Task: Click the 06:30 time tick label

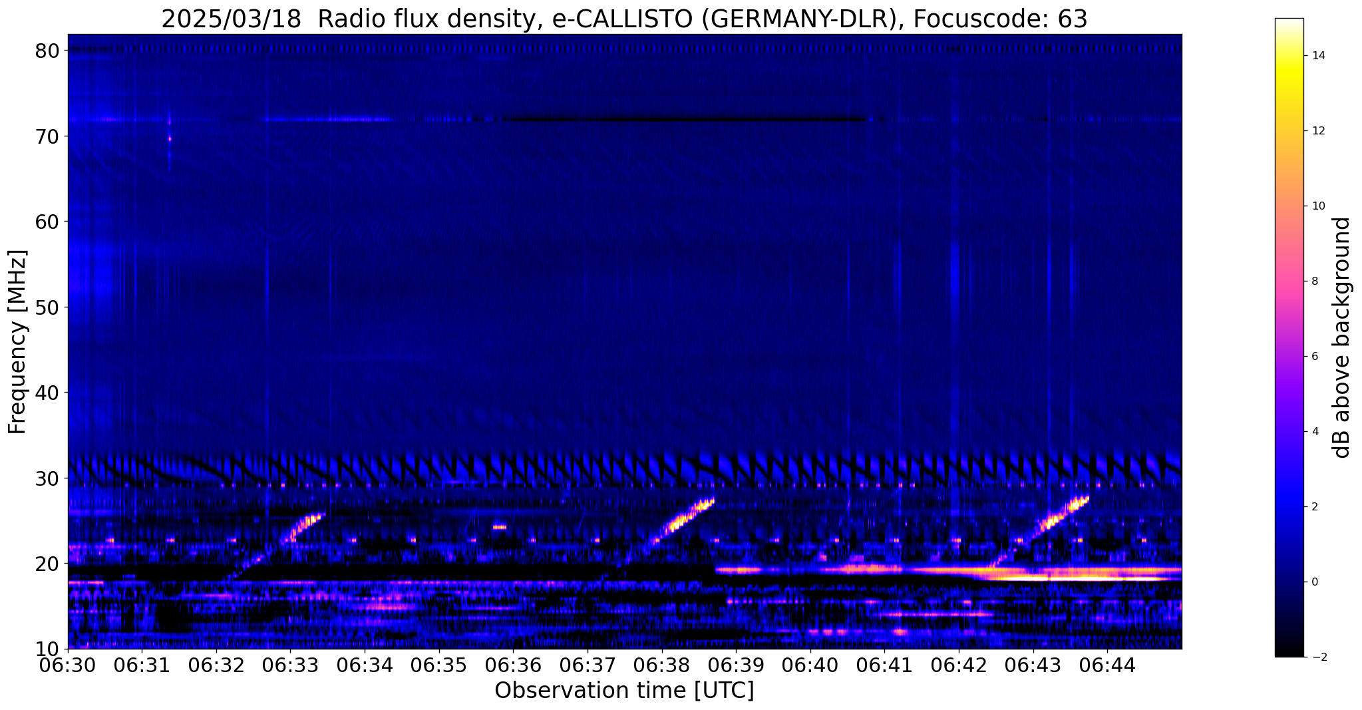Action: (68, 665)
